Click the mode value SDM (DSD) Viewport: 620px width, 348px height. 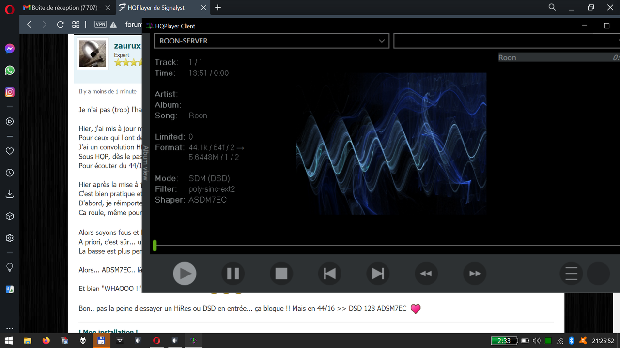tap(209, 178)
